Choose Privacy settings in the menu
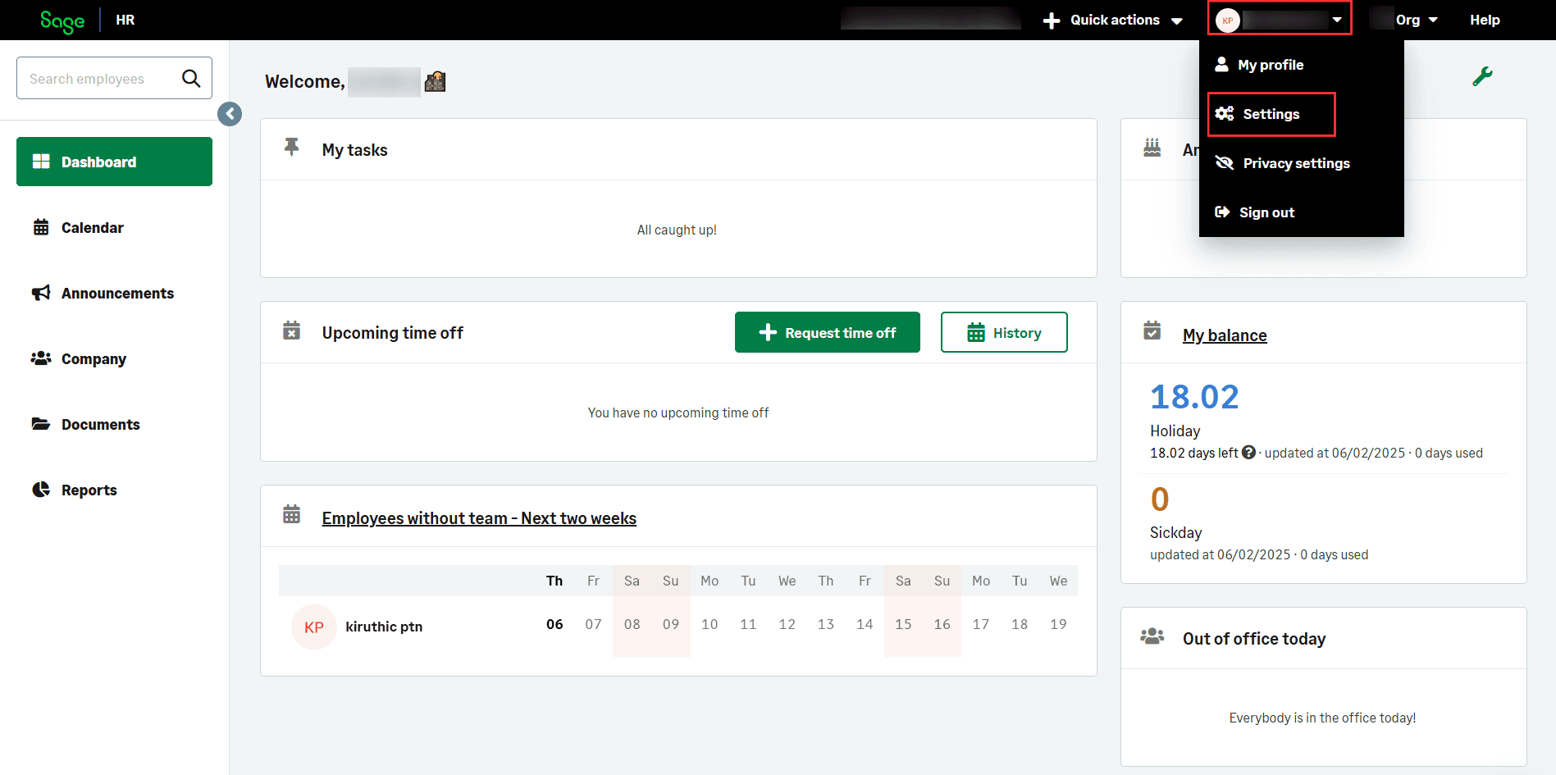Screen dimensions: 1556x775 1296,163
